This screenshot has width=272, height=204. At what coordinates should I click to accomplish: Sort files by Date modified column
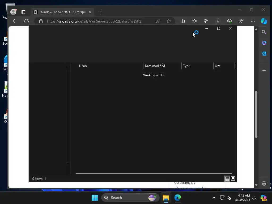(x=162, y=66)
